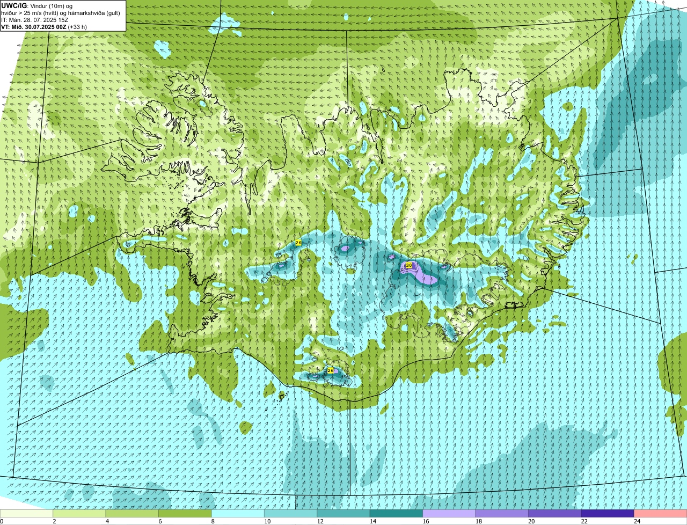The height and width of the screenshot is (525, 687).
Task: Select the legend swatch between 10 and 12
Action: pyautogui.click(x=291, y=513)
